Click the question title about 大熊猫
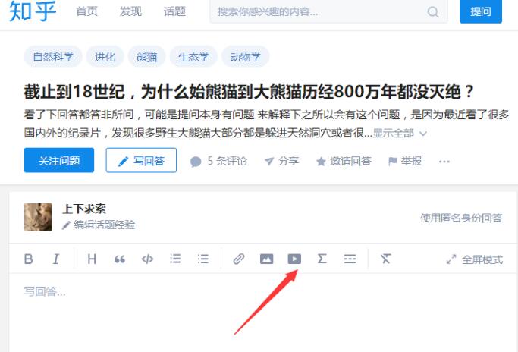The image size is (518, 352). tap(250, 92)
